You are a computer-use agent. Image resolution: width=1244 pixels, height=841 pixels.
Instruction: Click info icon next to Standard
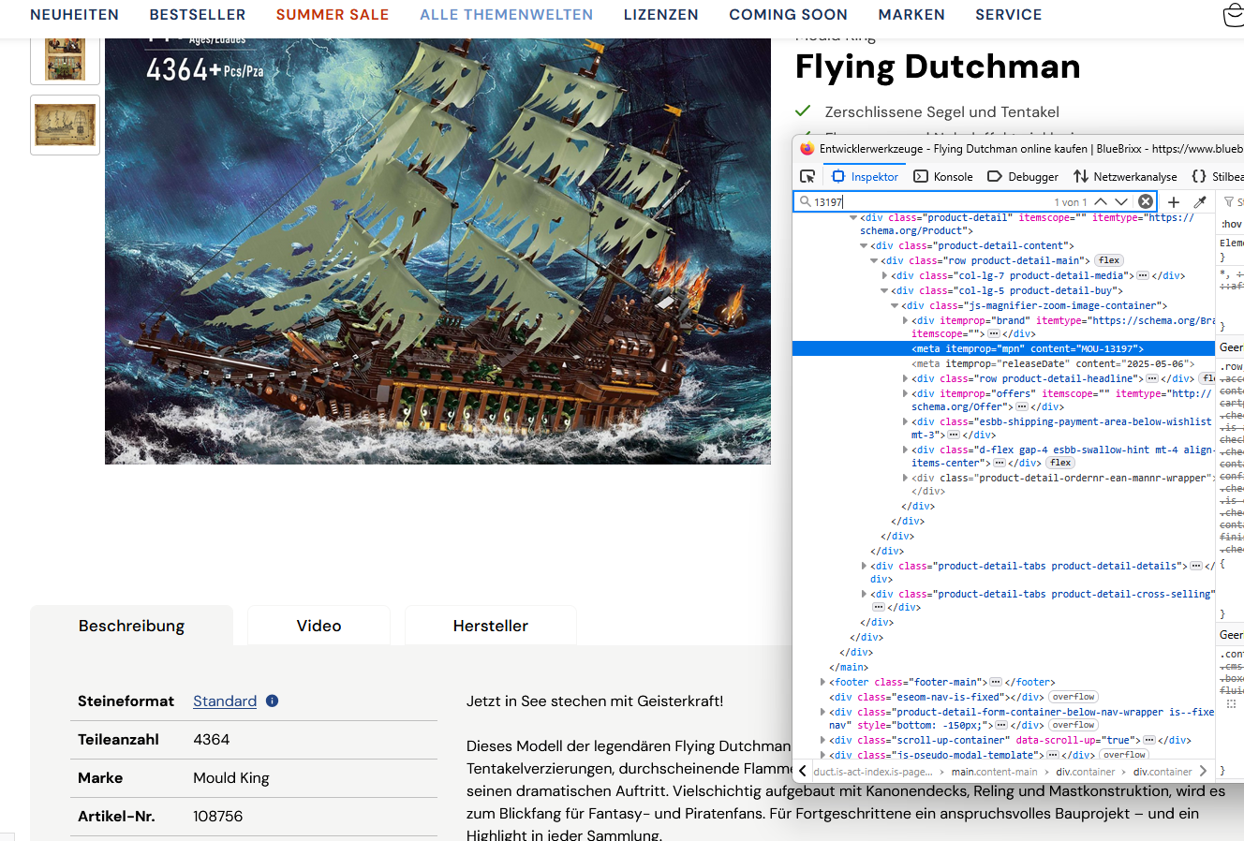[272, 701]
